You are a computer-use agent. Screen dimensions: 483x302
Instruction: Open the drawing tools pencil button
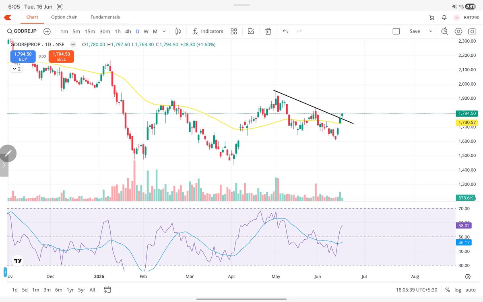(x=8, y=153)
